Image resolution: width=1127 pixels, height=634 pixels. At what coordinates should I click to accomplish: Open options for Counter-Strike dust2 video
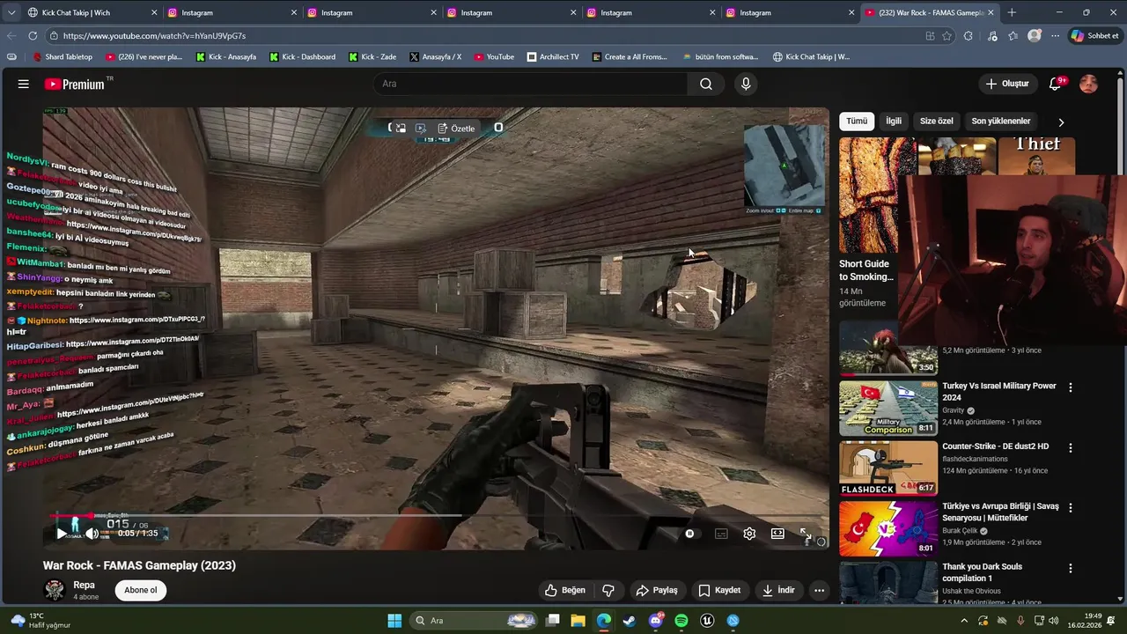click(x=1071, y=447)
